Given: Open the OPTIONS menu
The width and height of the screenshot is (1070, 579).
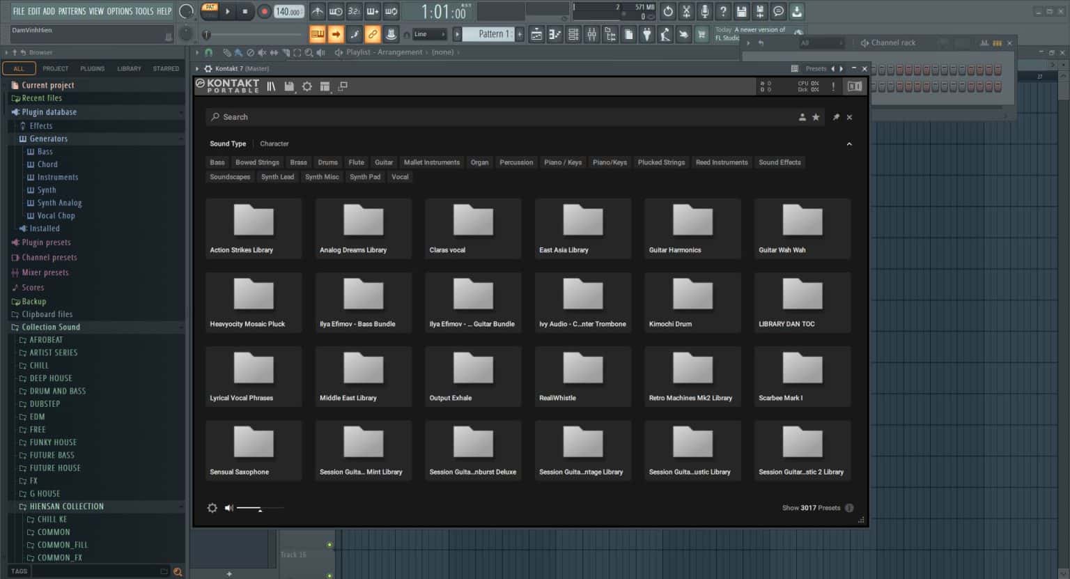Looking at the screenshot, I should [x=119, y=11].
